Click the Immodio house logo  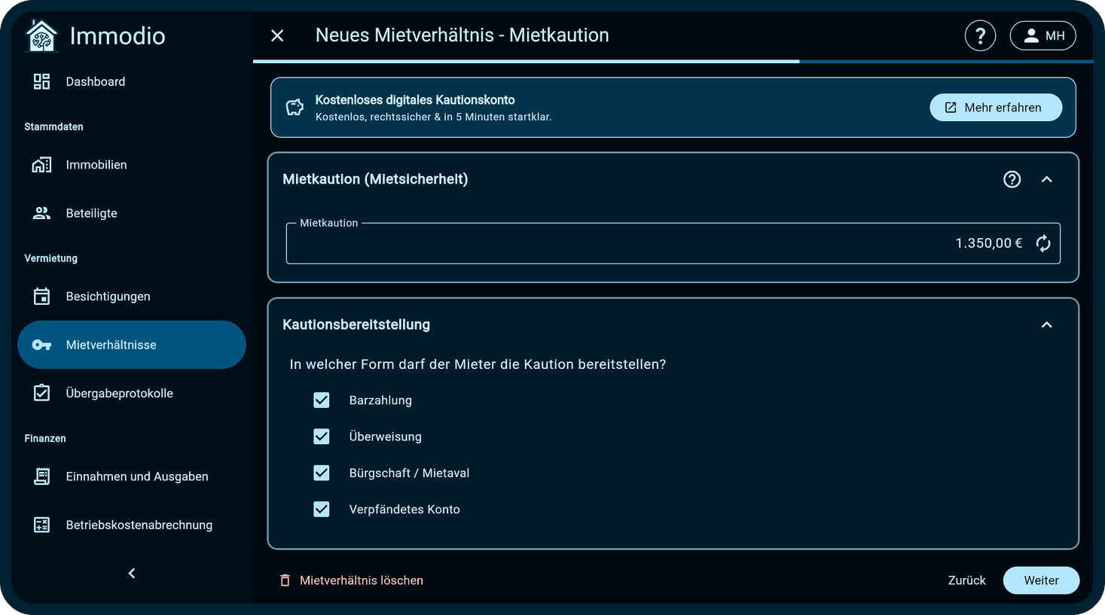pyautogui.click(x=41, y=35)
